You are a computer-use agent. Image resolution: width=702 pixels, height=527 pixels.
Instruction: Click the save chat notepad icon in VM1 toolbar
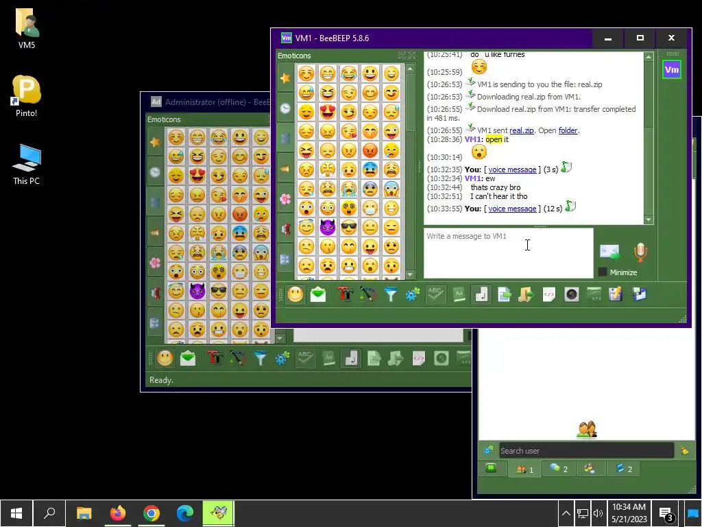[x=616, y=294]
